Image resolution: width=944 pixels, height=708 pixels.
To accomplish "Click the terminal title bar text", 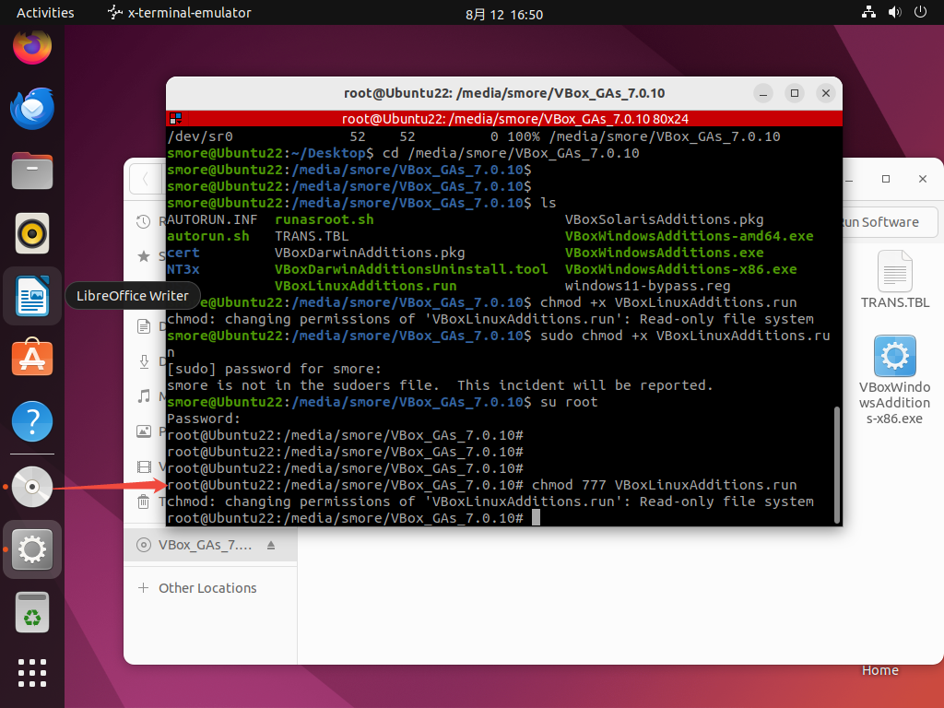I will pyautogui.click(x=504, y=93).
